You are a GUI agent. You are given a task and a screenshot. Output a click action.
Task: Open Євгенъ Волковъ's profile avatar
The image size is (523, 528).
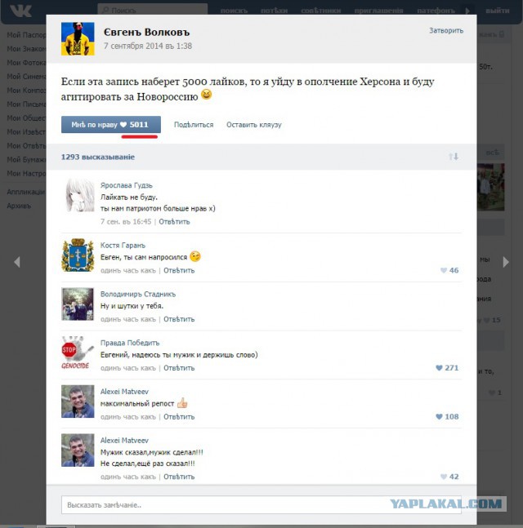(x=78, y=38)
